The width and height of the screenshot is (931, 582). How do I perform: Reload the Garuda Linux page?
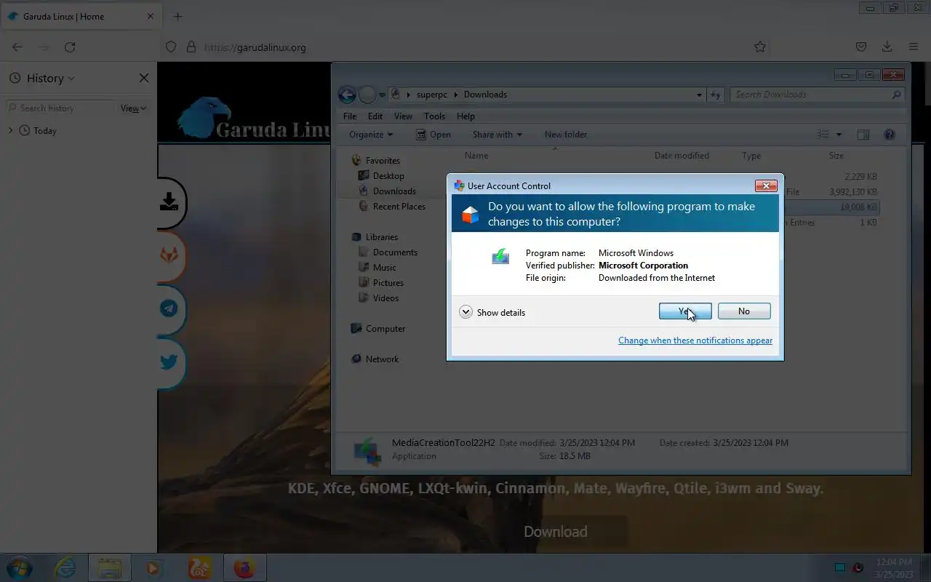[70, 47]
